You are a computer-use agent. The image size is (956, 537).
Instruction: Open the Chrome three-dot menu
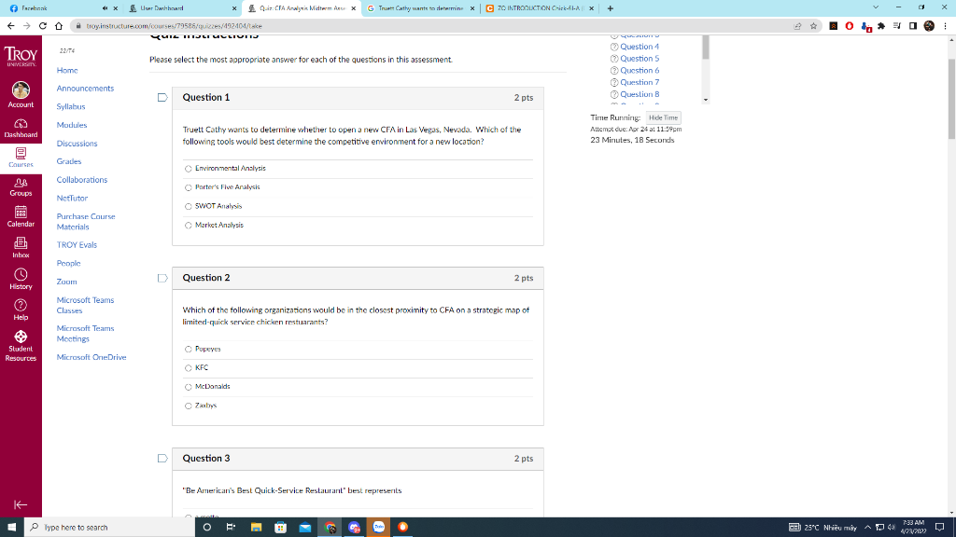[945, 25]
